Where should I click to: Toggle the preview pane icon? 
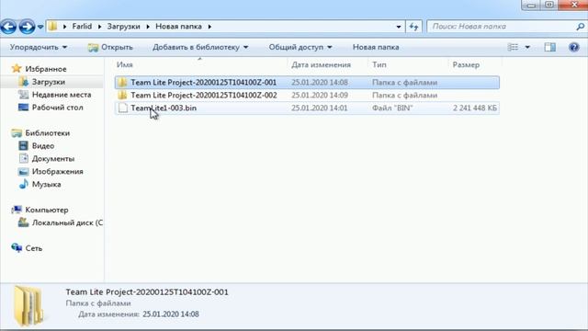click(550, 47)
